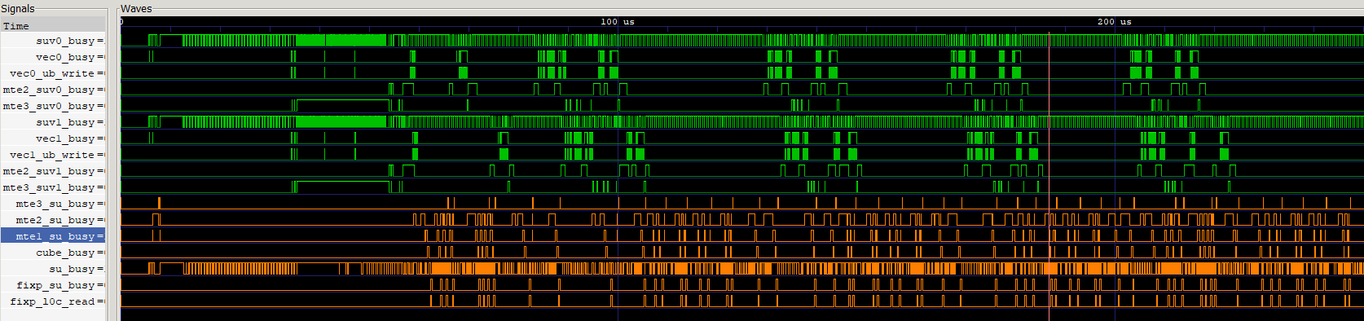Click the highlighted mte1_su_busy signal
This screenshot has width=1364, height=321.
[53, 236]
